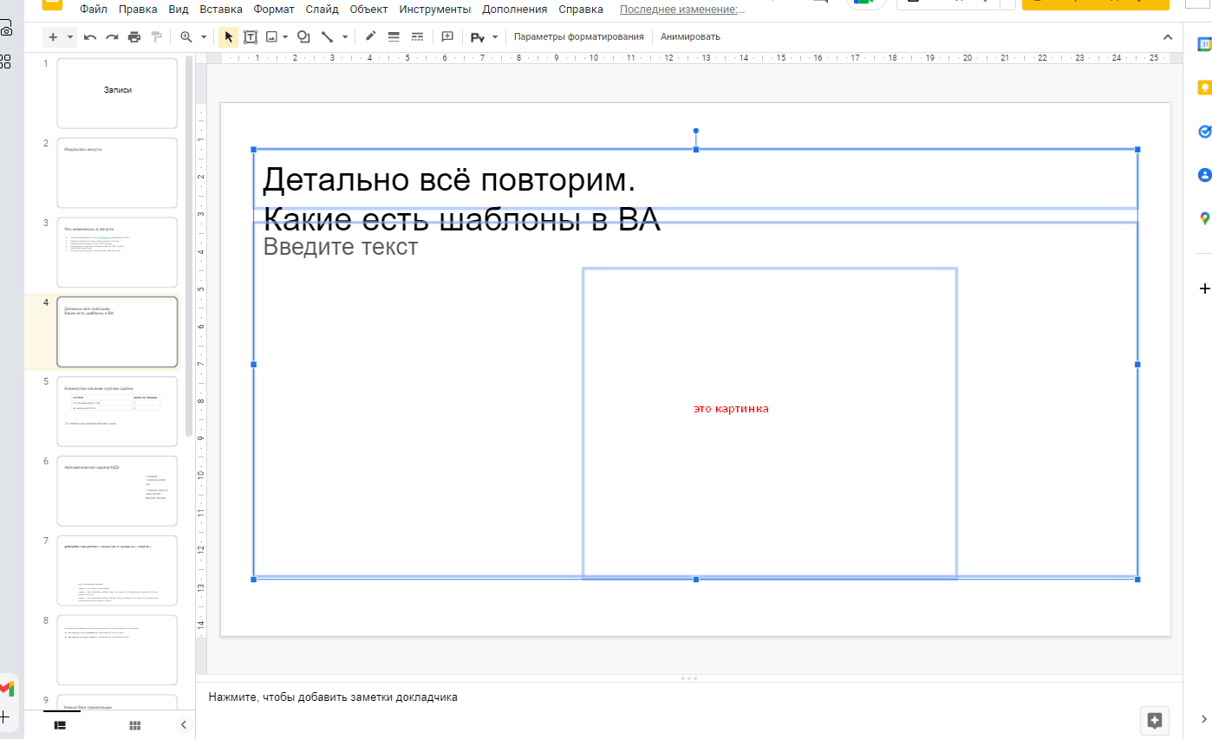
Task: Click the filmstrip vertical scrollbar
Action: coord(189,247)
